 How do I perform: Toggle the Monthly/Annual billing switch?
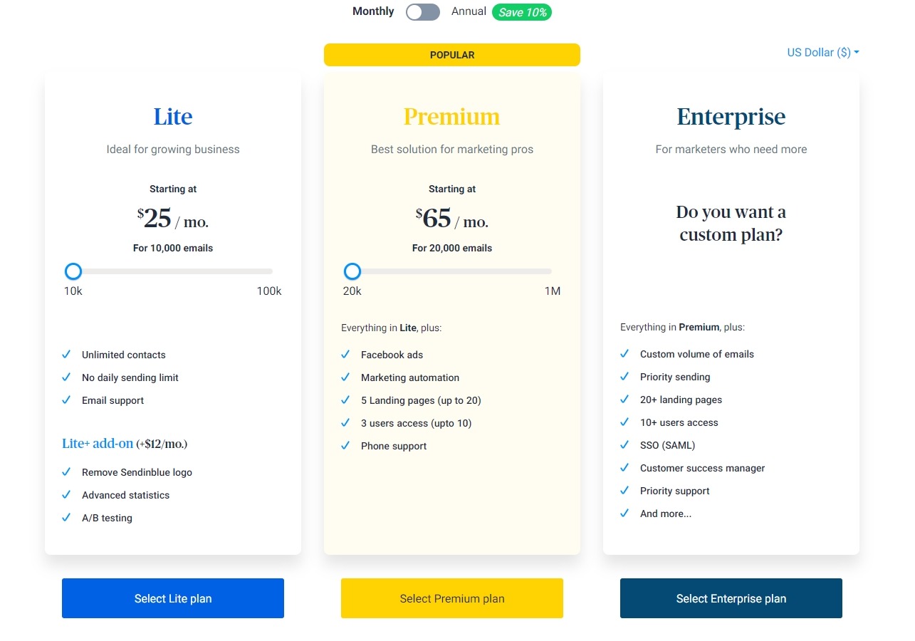[x=423, y=12]
